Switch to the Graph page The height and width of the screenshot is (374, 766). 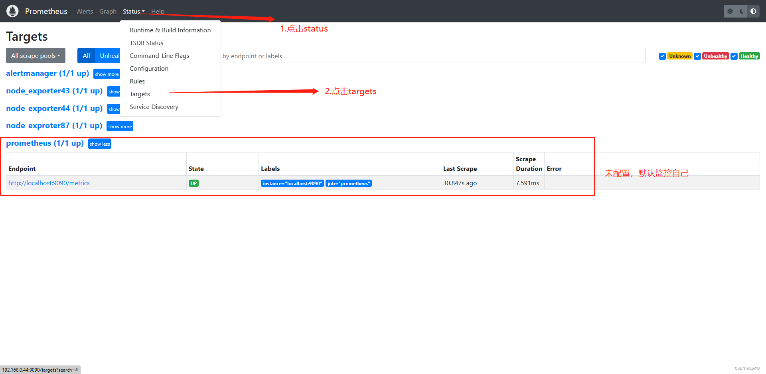tap(108, 11)
